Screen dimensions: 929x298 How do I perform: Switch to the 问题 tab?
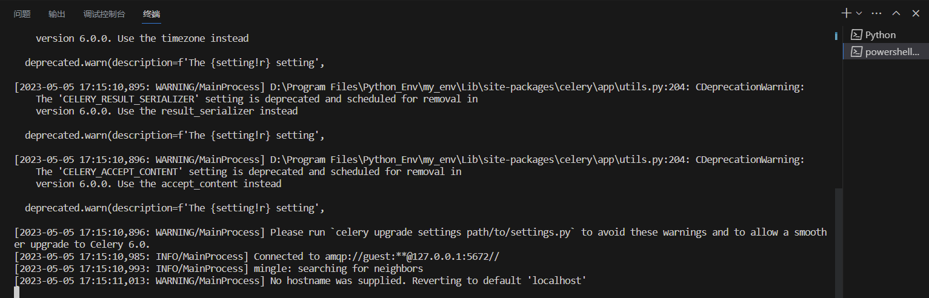pyautogui.click(x=22, y=14)
